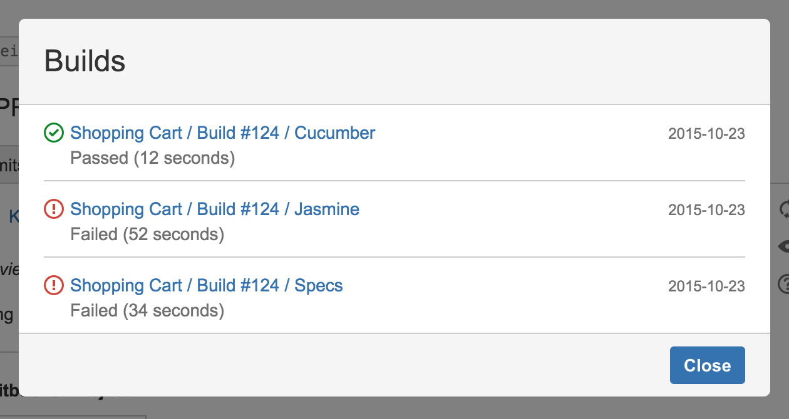Click the Failed (34 seconds) status text
Viewport: 789px width, 419px height.
(x=147, y=311)
